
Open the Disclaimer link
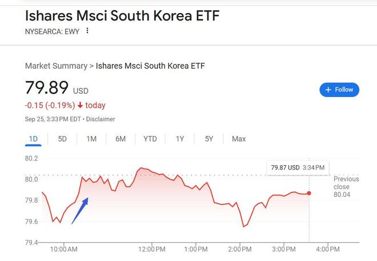[x=101, y=119]
